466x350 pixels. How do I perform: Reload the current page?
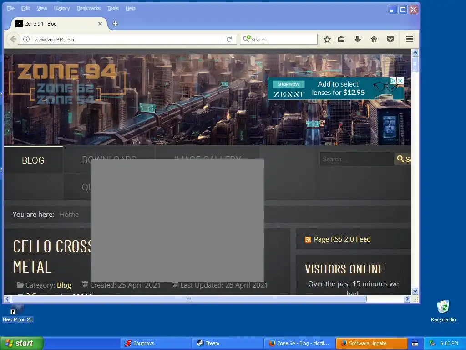coord(229,39)
